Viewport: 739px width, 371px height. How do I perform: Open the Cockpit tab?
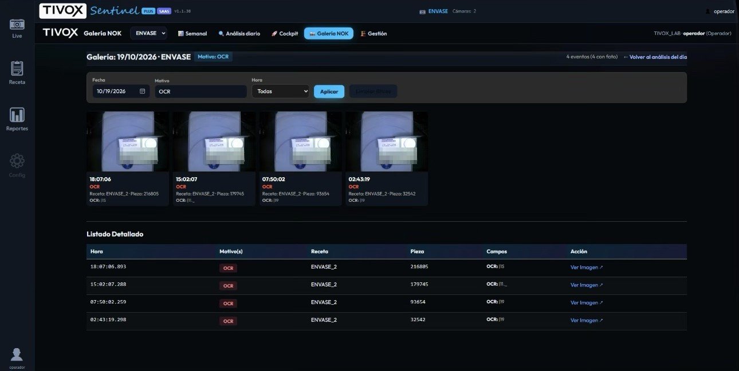point(285,34)
